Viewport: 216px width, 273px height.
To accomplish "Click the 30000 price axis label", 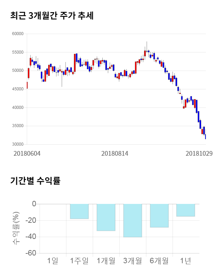I will pos(17,144).
